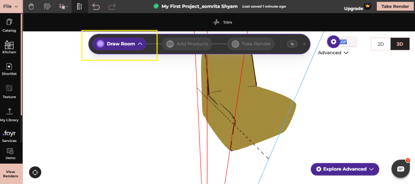This screenshot has width=415, height=184.
Task: Switch to 3D view
Action: click(400, 44)
